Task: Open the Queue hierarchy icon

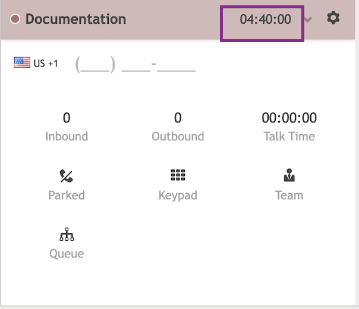Action: tap(67, 235)
